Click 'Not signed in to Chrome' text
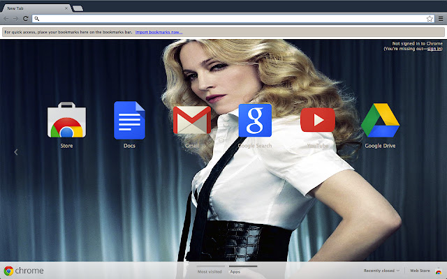Image resolution: width=447 pixels, height=279 pixels. coord(418,43)
